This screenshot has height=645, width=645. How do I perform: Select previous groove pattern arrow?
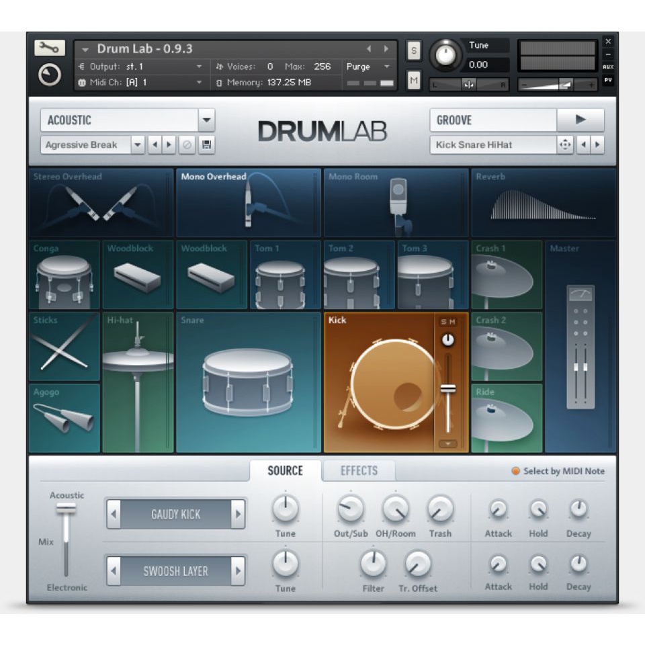pos(583,145)
